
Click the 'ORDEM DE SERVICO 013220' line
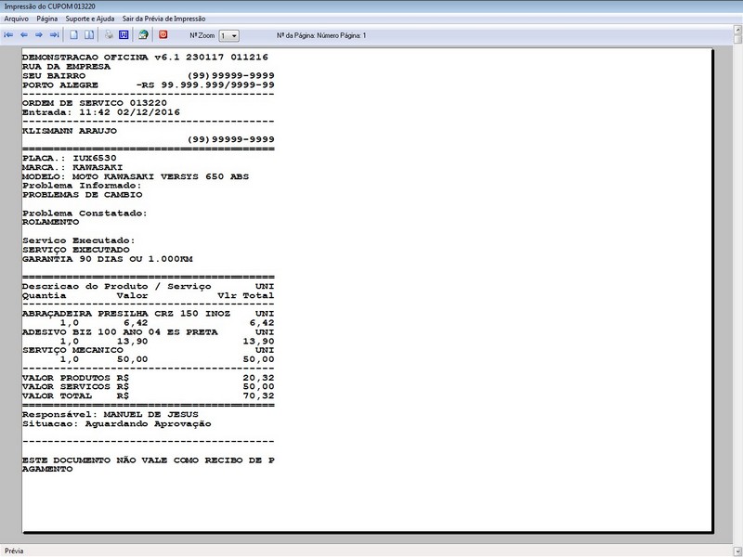[x=95, y=103]
